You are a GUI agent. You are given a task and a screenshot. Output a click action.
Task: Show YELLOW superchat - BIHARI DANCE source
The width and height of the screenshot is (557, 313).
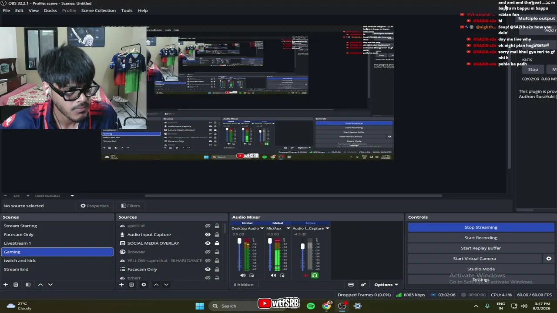[x=208, y=261]
